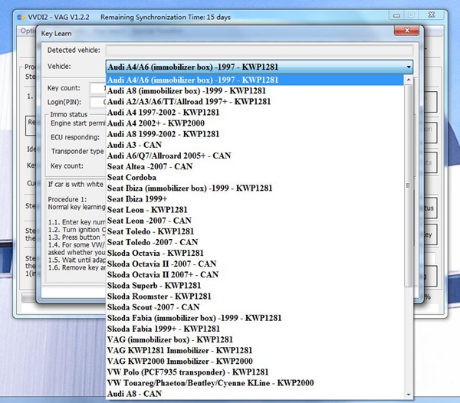The image size is (460, 403).
Task: Click the list scrollbar down arrow
Action: coord(408,395)
